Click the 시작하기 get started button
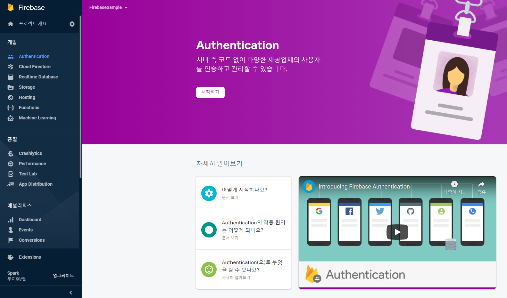Image resolution: width=507 pixels, height=298 pixels. point(210,92)
